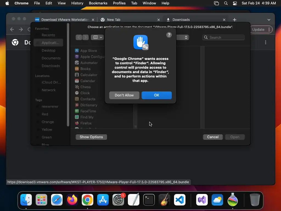281x211 pixels.
Task: Open the Apple menu
Action: click(x=7, y=3)
